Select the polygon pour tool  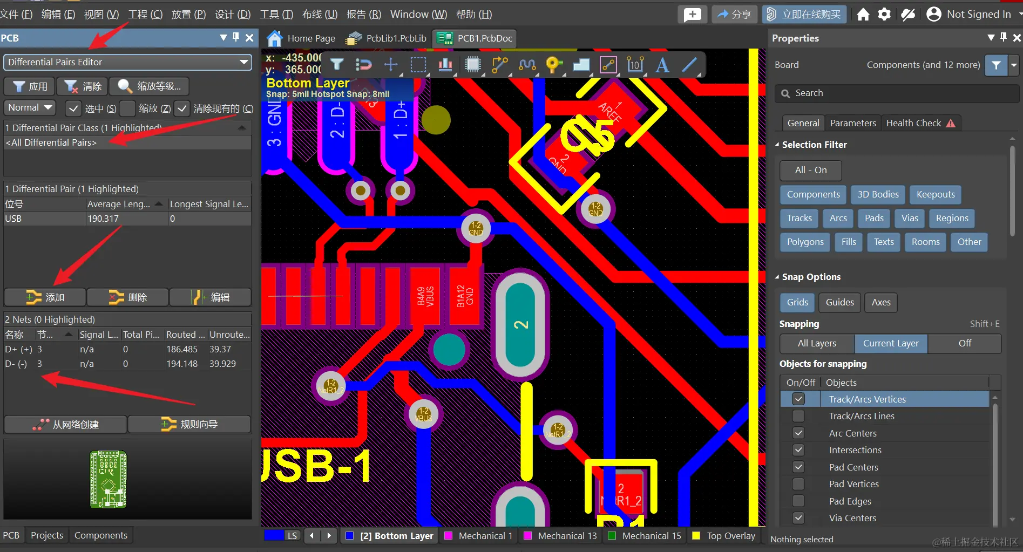point(581,65)
